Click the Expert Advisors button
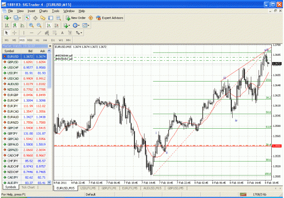 110,18
